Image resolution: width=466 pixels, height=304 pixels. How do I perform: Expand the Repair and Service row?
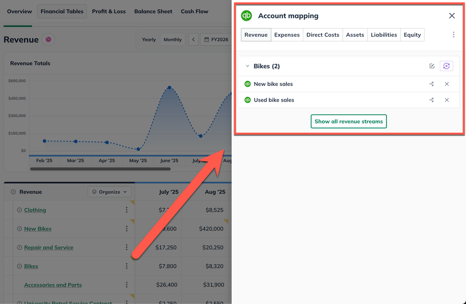[19, 247]
